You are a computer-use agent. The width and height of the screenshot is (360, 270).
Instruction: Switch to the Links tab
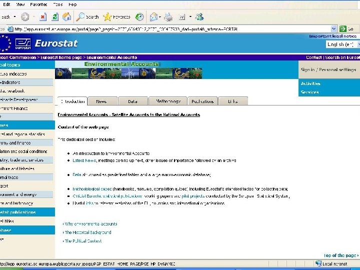[x=233, y=101]
